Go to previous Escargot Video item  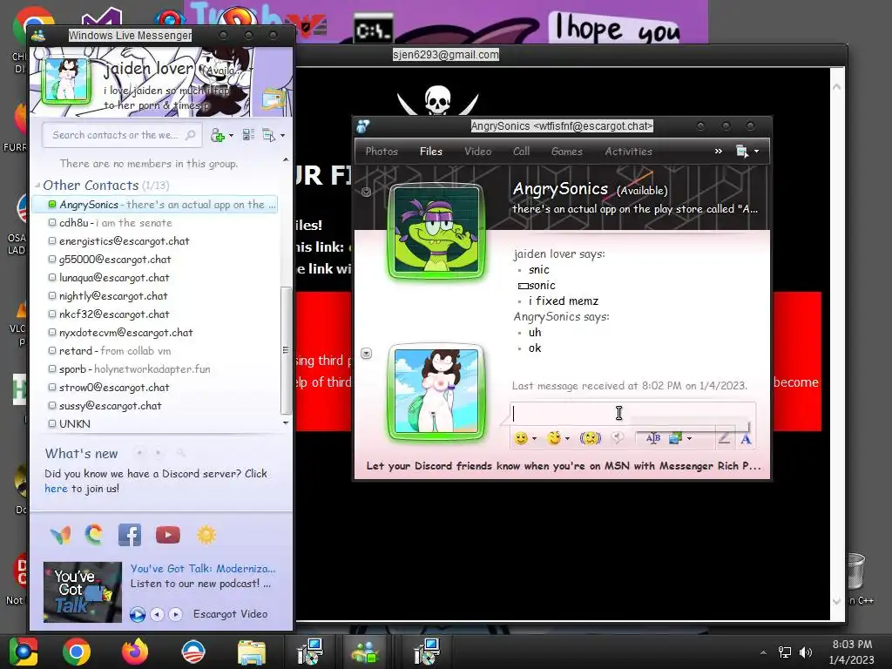(157, 614)
